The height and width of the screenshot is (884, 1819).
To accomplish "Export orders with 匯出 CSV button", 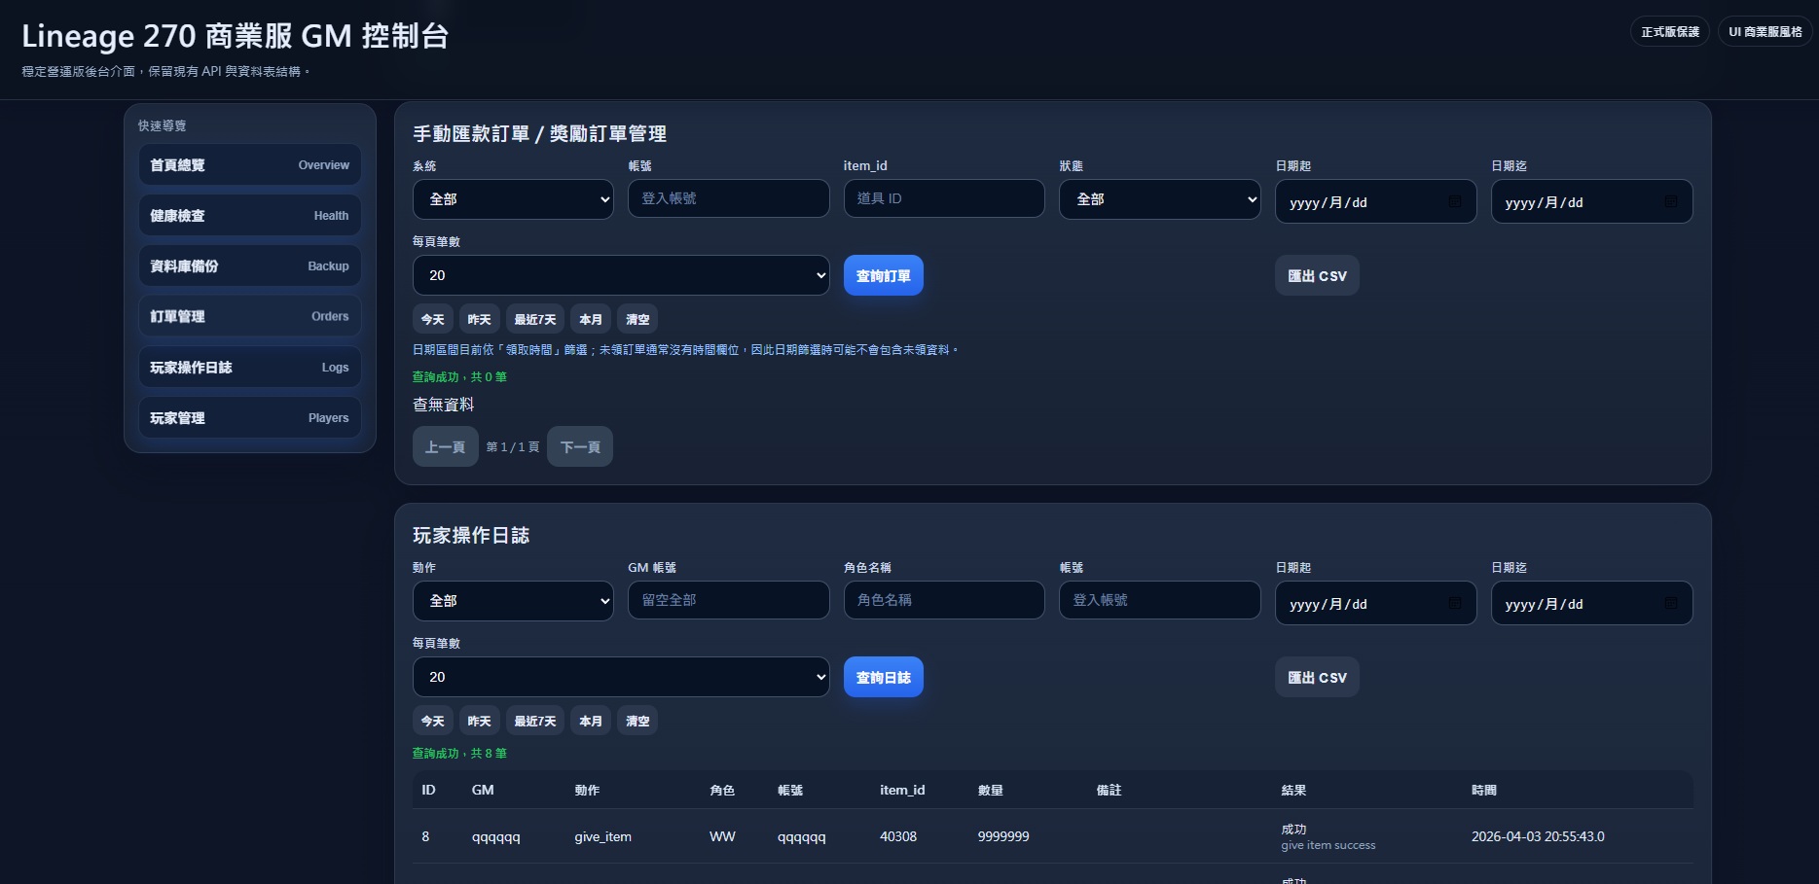I will click(1317, 275).
